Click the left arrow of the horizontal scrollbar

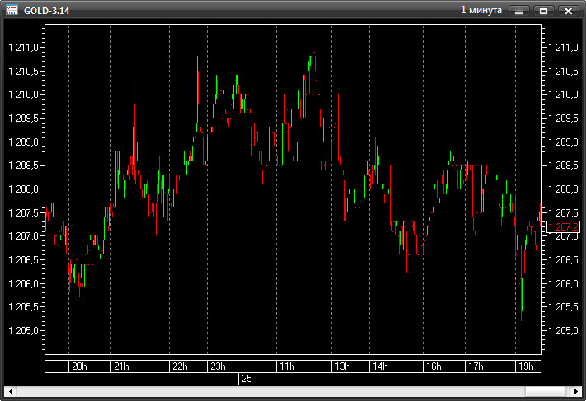click(11, 391)
